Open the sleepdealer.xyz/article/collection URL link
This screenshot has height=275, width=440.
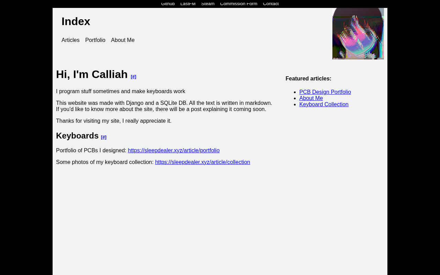point(202,162)
